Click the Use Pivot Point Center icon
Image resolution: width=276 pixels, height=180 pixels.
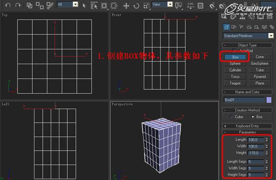178,5
